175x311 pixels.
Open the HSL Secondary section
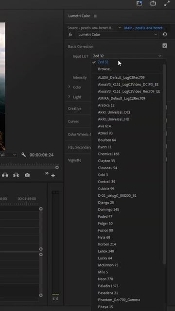[79, 147]
